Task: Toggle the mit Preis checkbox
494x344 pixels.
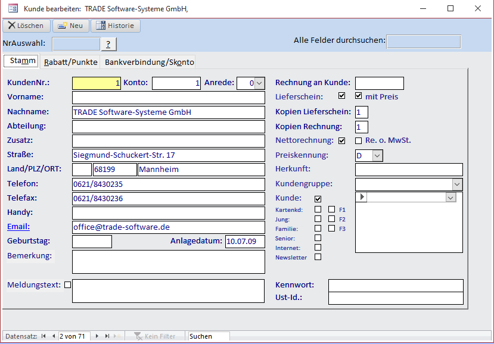Action: click(358, 96)
